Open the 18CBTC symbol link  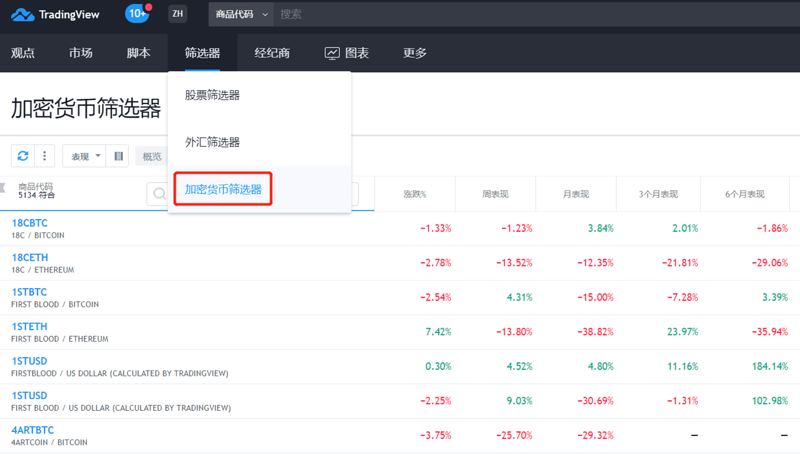click(x=30, y=223)
